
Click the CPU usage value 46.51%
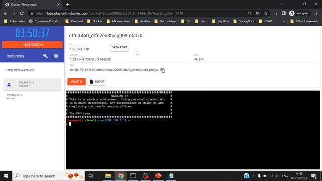click(x=199, y=59)
